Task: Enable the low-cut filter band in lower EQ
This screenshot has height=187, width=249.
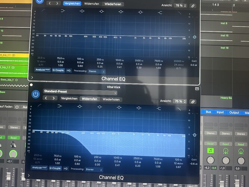Action: pyautogui.click(x=39, y=105)
